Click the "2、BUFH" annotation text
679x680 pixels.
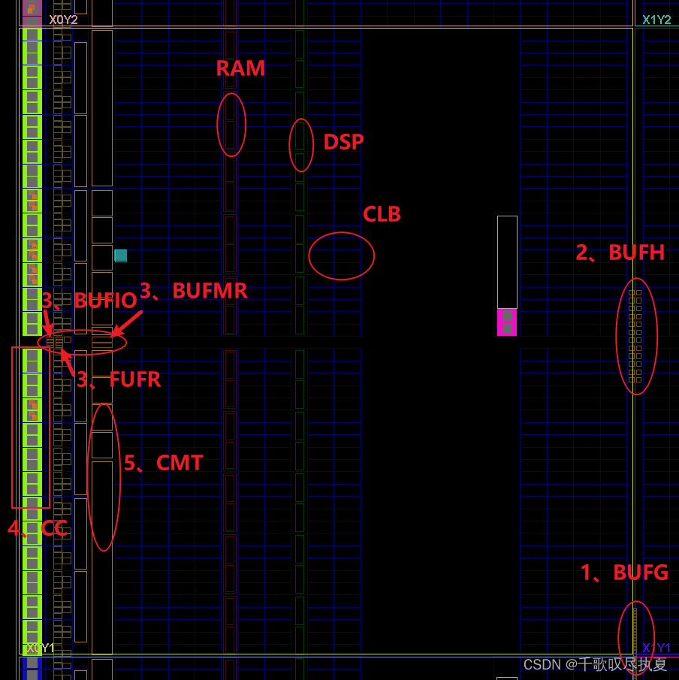(x=620, y=252)
